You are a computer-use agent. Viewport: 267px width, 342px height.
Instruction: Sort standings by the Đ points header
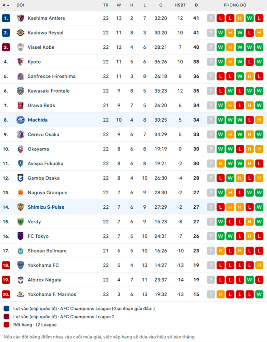click(x=196, y=5)
